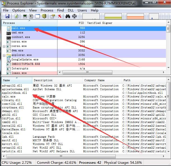Sort DLLs by Company Name column header
This screenshot has width=171, height=166.
102,80
